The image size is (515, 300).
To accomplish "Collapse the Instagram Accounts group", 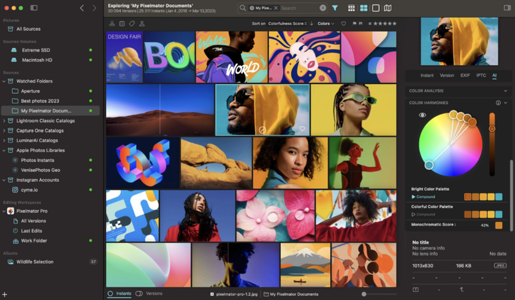I will (4, 180).
